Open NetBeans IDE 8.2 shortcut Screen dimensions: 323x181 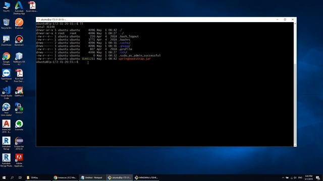click(19, 59)
